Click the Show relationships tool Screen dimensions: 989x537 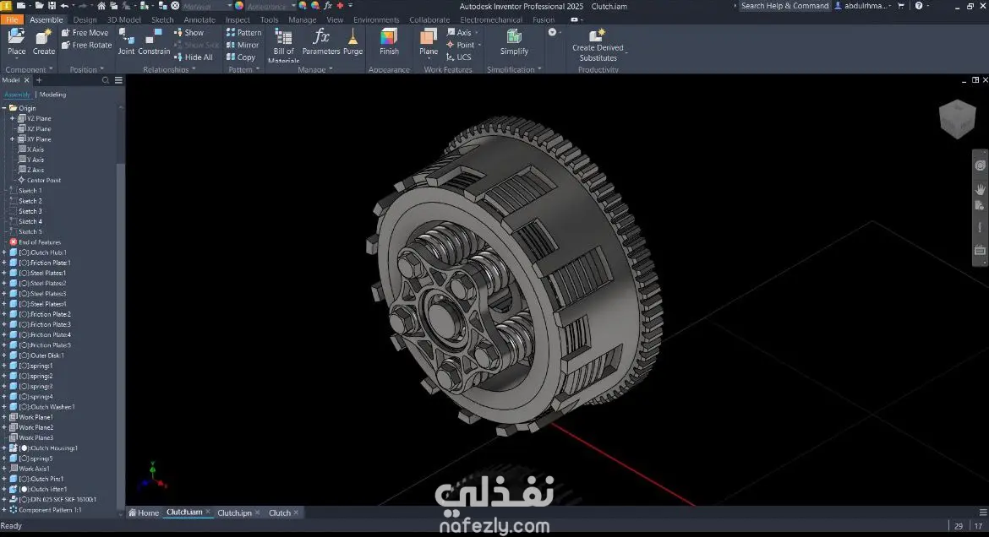pyautogui.click(x=189, y=32)
